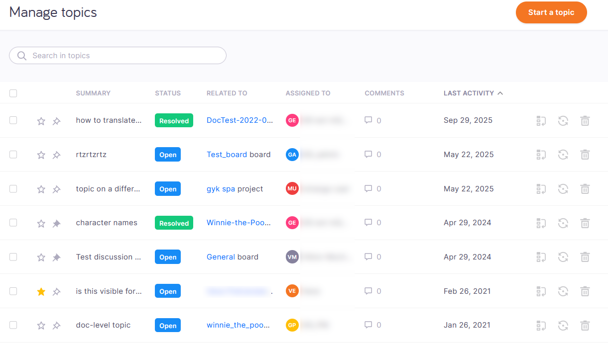
Task: Select checkbox for 'rtzrtzrtz' topic
Action: (13, 155)
